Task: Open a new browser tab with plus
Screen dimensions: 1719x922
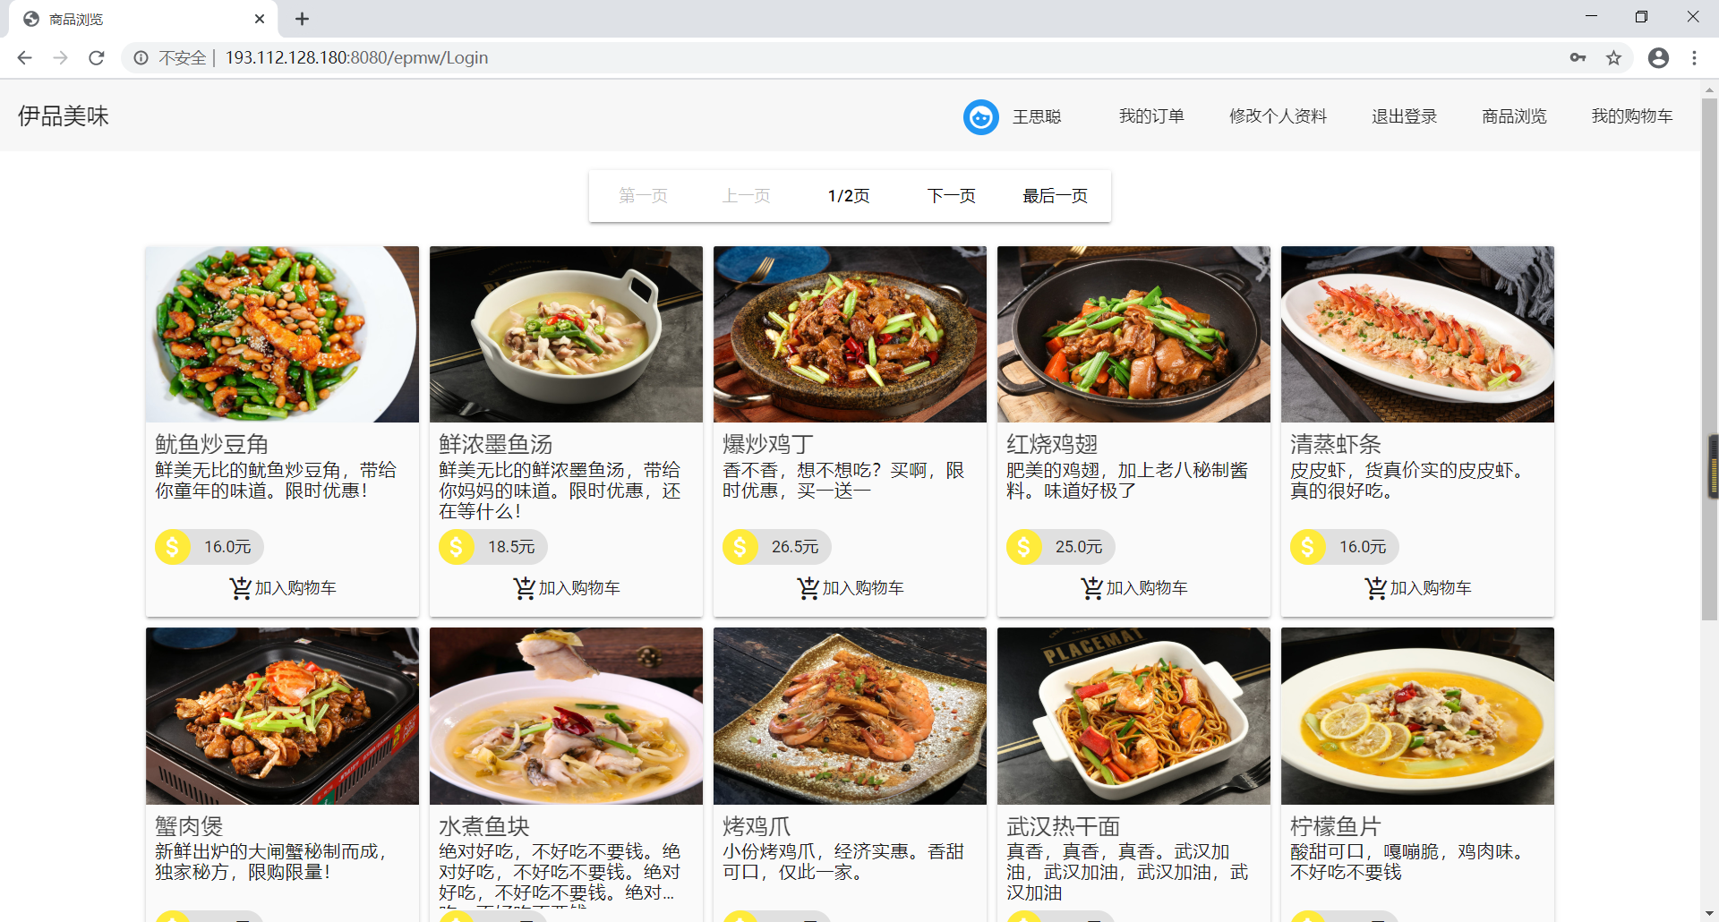Action: click(302, 19)
